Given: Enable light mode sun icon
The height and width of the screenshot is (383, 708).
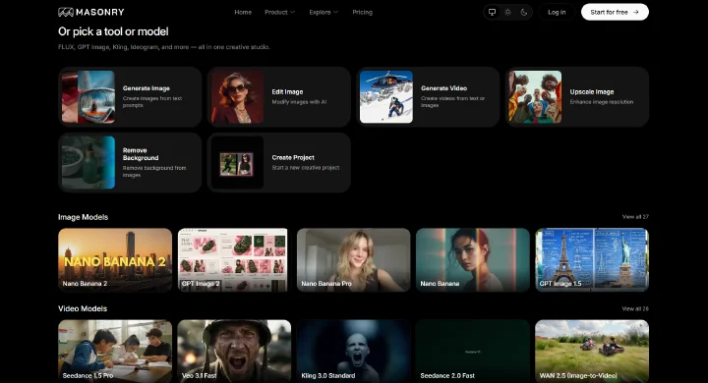Looking at the screenshot, I should click(508, 12).
